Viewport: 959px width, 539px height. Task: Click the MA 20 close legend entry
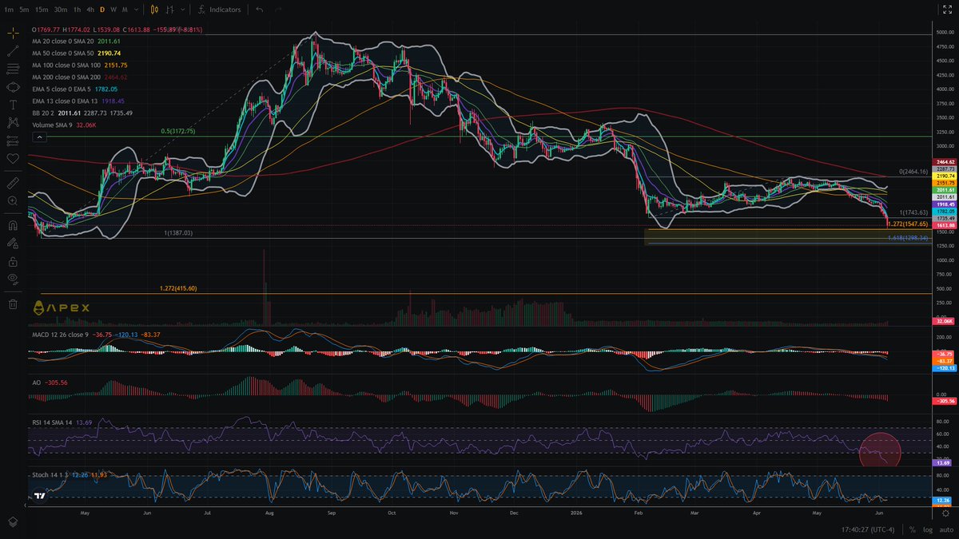[76, 41]
